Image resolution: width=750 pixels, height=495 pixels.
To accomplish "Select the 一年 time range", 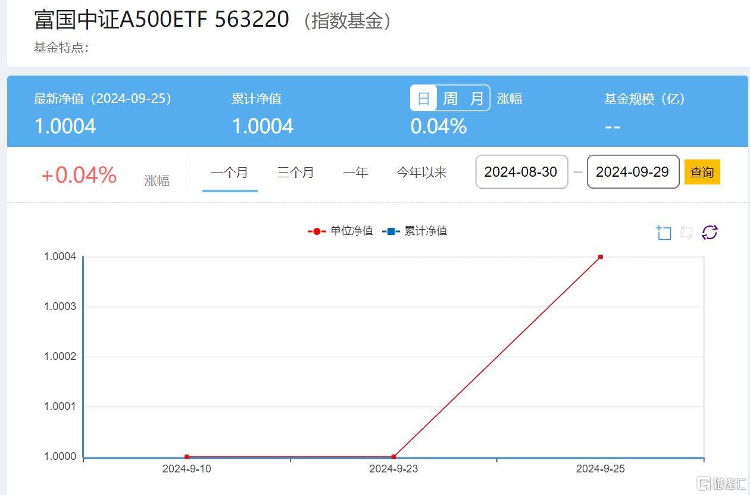I will pos(355,172).
